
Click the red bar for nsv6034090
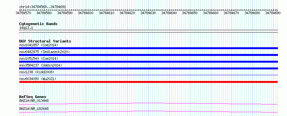click(x=148, y=82)
